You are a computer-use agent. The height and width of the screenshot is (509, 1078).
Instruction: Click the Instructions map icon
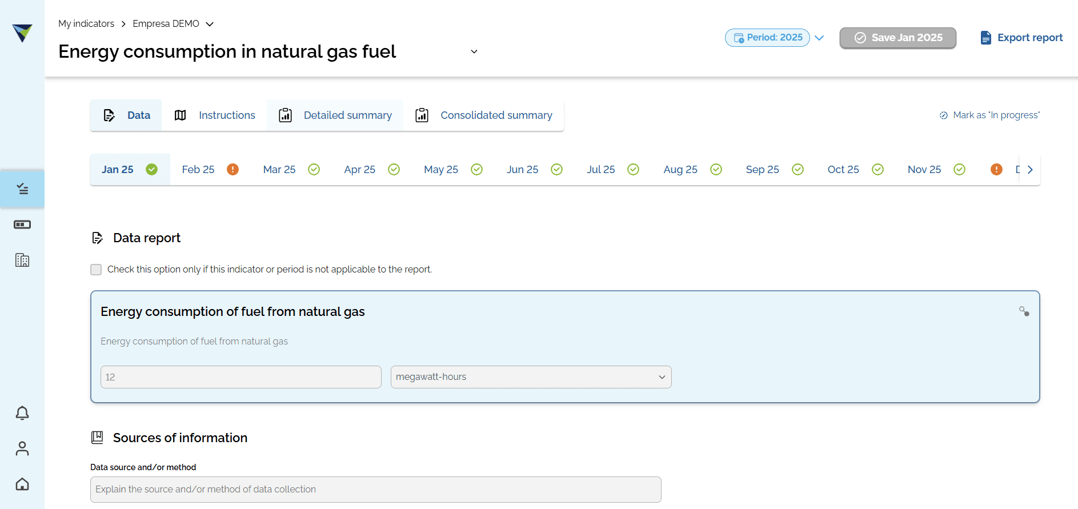pos(181,115)
